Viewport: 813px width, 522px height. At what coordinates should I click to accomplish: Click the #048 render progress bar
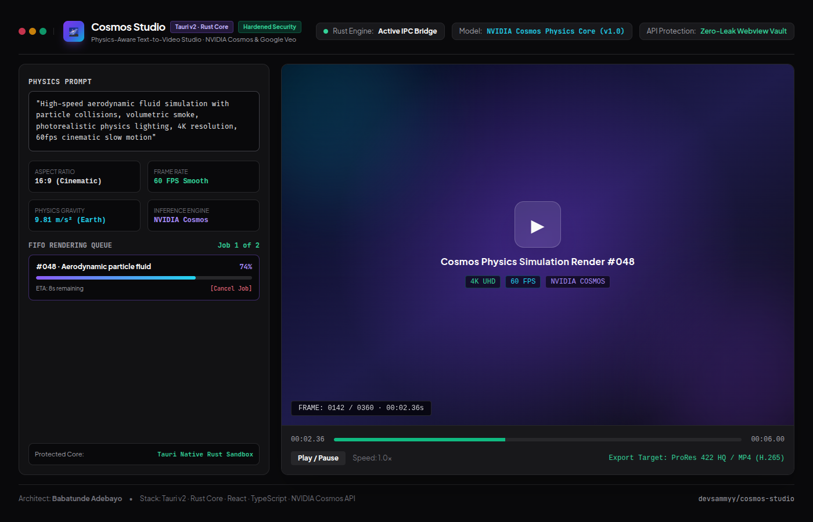click(x=144, y=278)
